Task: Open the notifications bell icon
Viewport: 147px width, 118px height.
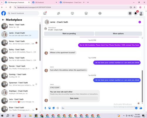Action: (136, 13)
